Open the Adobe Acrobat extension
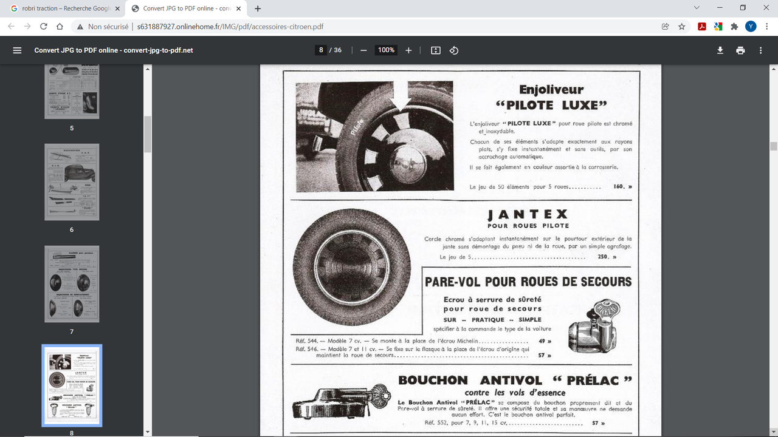 coord(701,27)
